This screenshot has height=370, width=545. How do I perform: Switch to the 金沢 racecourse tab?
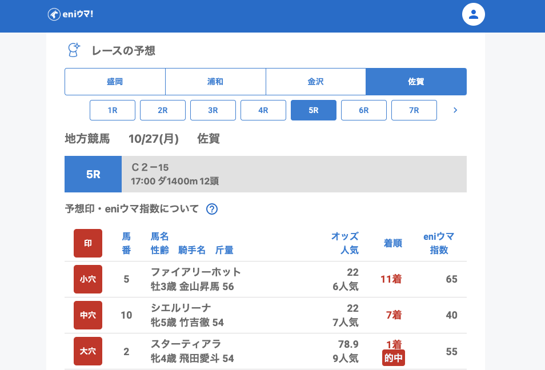click(x=316, y=82)
